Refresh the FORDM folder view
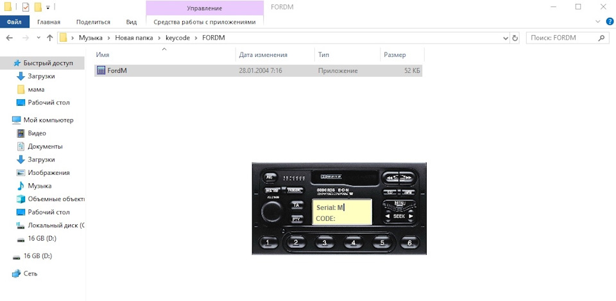The height and width of the screenshot is (301, 616). (x=515, y=38)
